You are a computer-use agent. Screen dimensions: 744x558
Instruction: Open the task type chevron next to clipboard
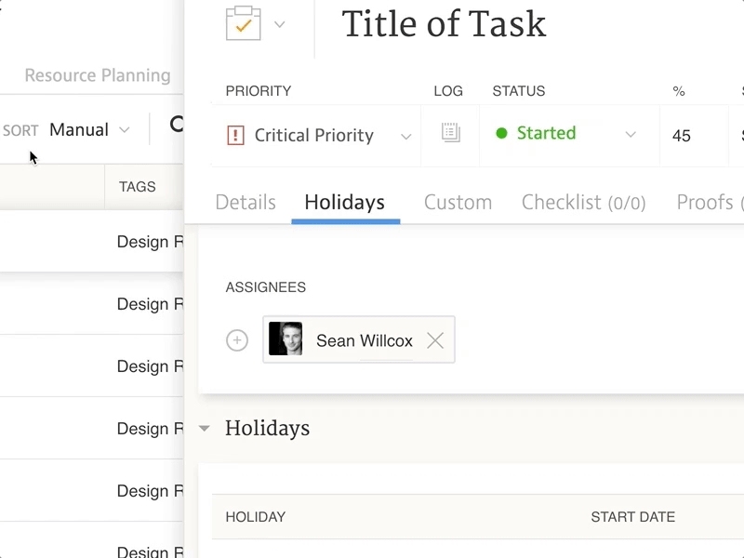pos(280,24)
